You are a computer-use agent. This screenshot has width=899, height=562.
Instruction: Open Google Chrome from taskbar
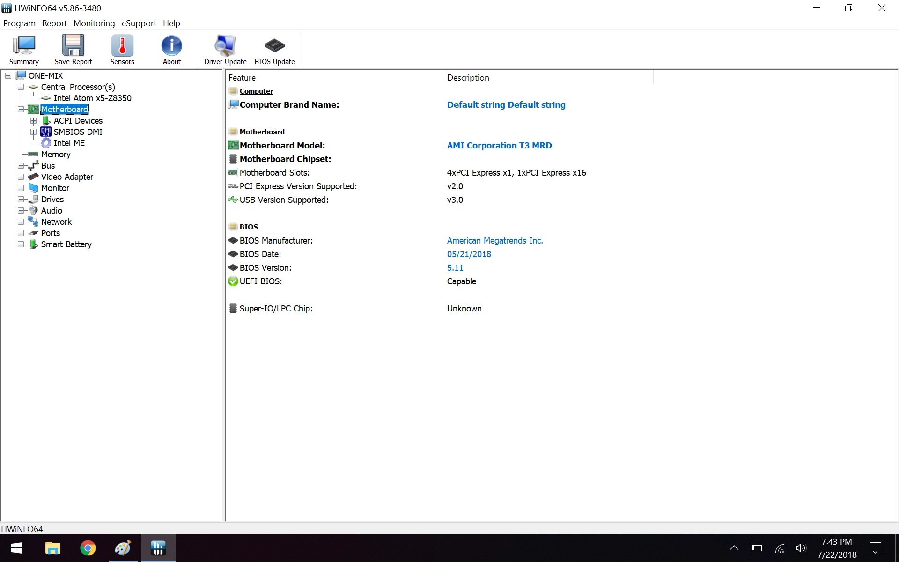click(88, 548)
